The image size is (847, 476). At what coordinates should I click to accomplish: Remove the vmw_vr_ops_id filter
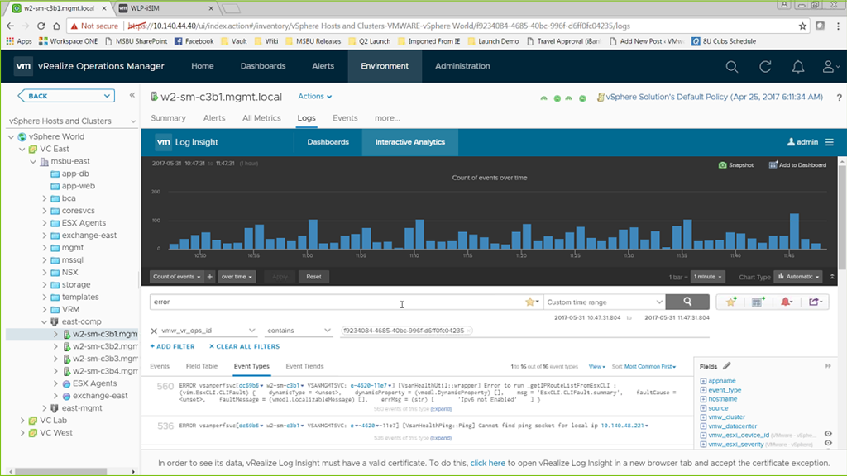coord(154,331)
